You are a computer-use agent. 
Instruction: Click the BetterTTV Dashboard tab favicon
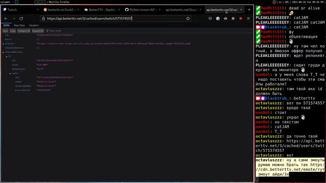click(86, 10)
